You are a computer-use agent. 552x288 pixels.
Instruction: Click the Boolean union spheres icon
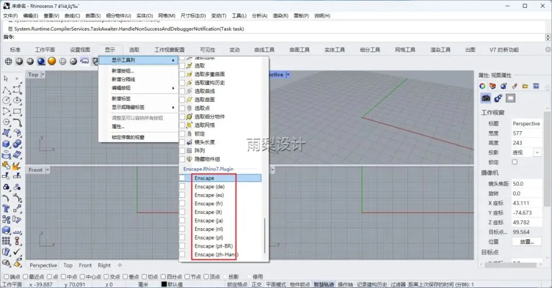pyautogui.click(x=17, y=144)
